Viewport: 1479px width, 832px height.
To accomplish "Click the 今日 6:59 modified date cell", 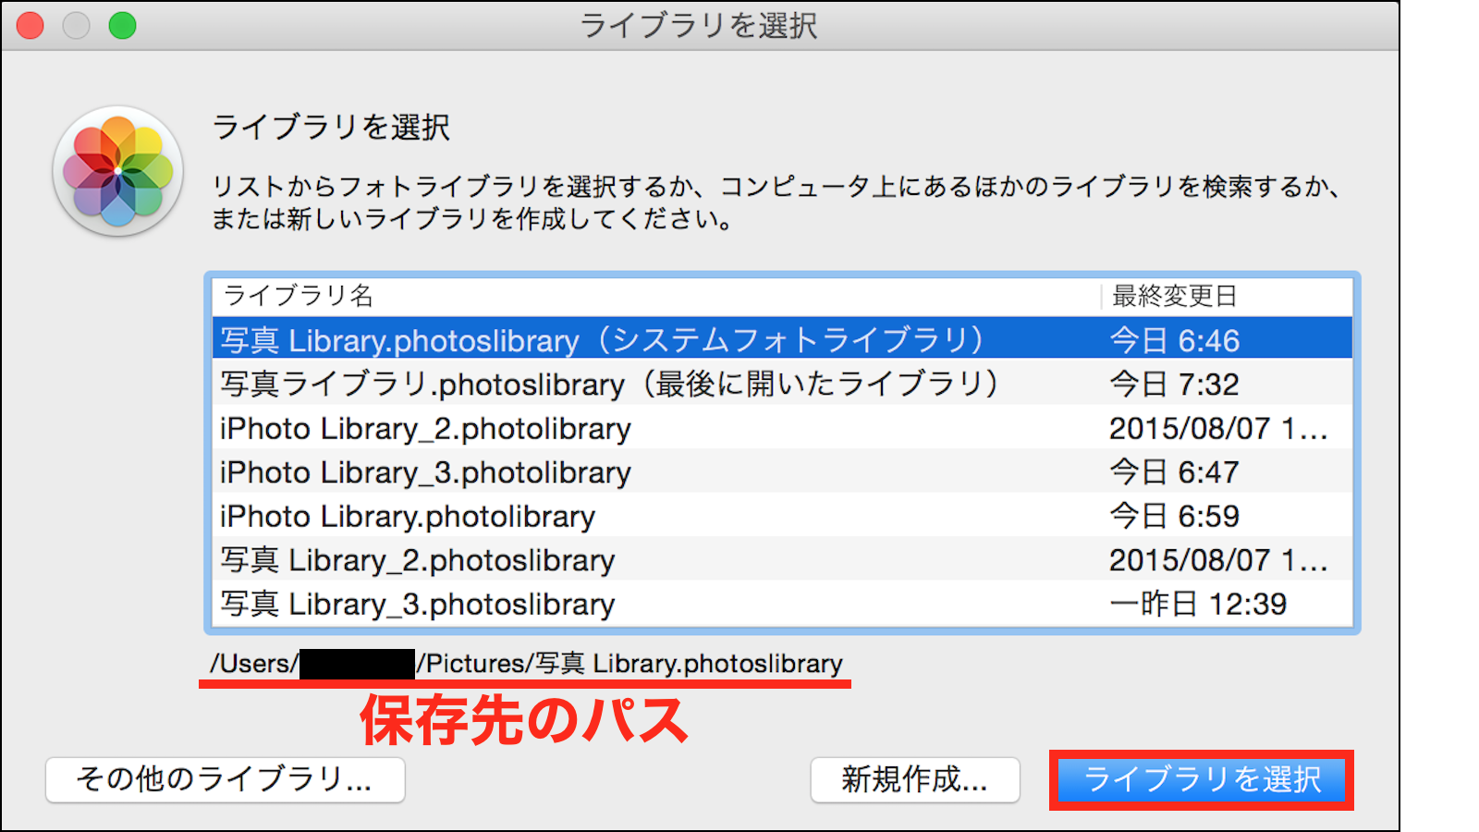I will coord(1174,516).
